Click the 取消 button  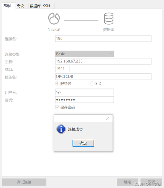pos(151,182)
